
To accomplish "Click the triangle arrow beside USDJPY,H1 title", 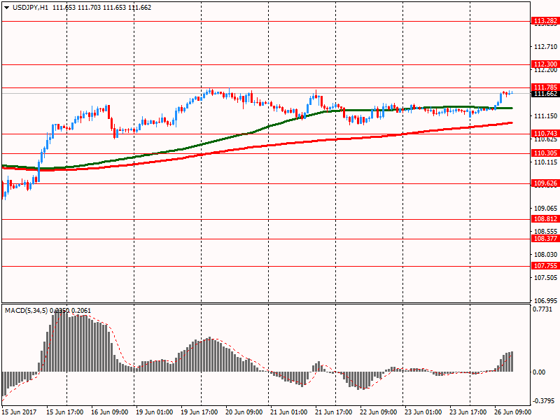I will tap(7, 8).
